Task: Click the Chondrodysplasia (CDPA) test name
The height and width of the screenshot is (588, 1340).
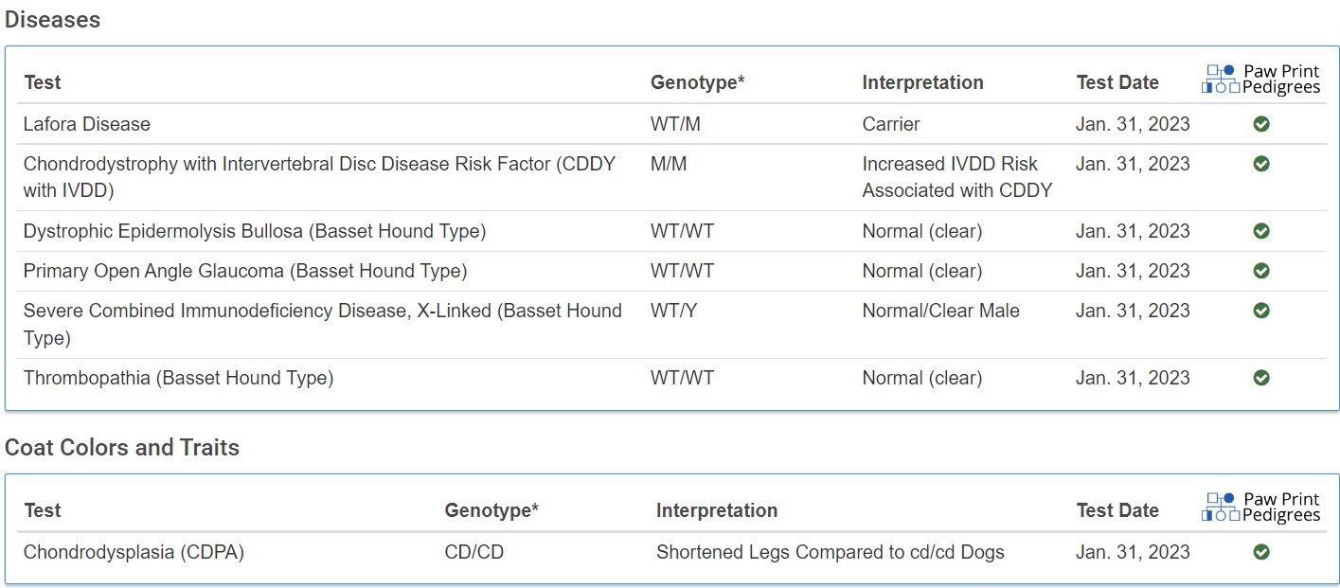Action: click(x=134, y=552)
